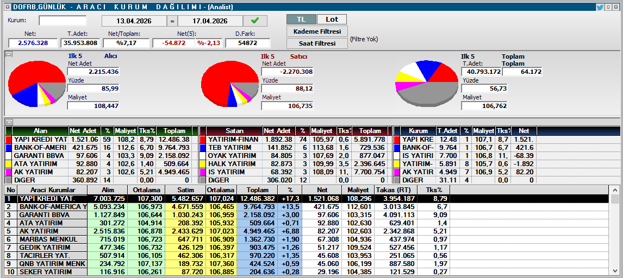Click Satıcı Net Adet value -2.270.308

click(287, 72)
